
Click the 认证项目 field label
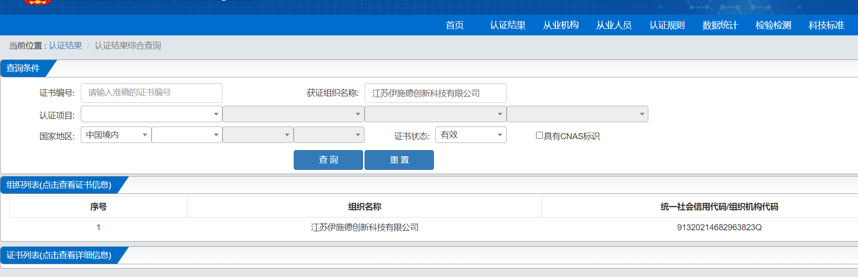pos(57,116)
